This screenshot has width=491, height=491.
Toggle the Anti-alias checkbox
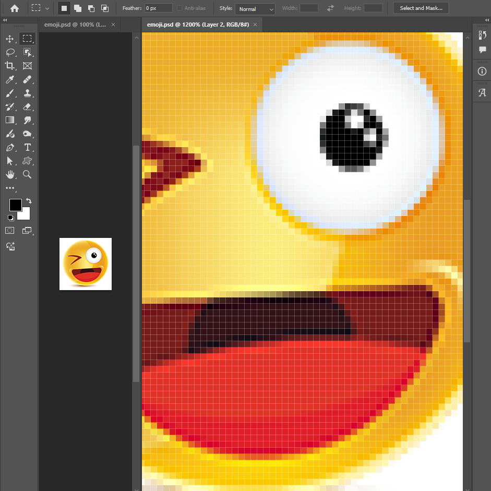point(179,8)
